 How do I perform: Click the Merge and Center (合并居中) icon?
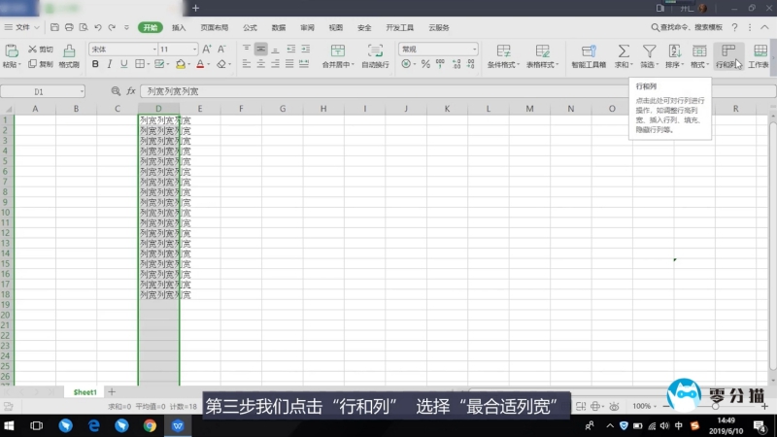337,50
